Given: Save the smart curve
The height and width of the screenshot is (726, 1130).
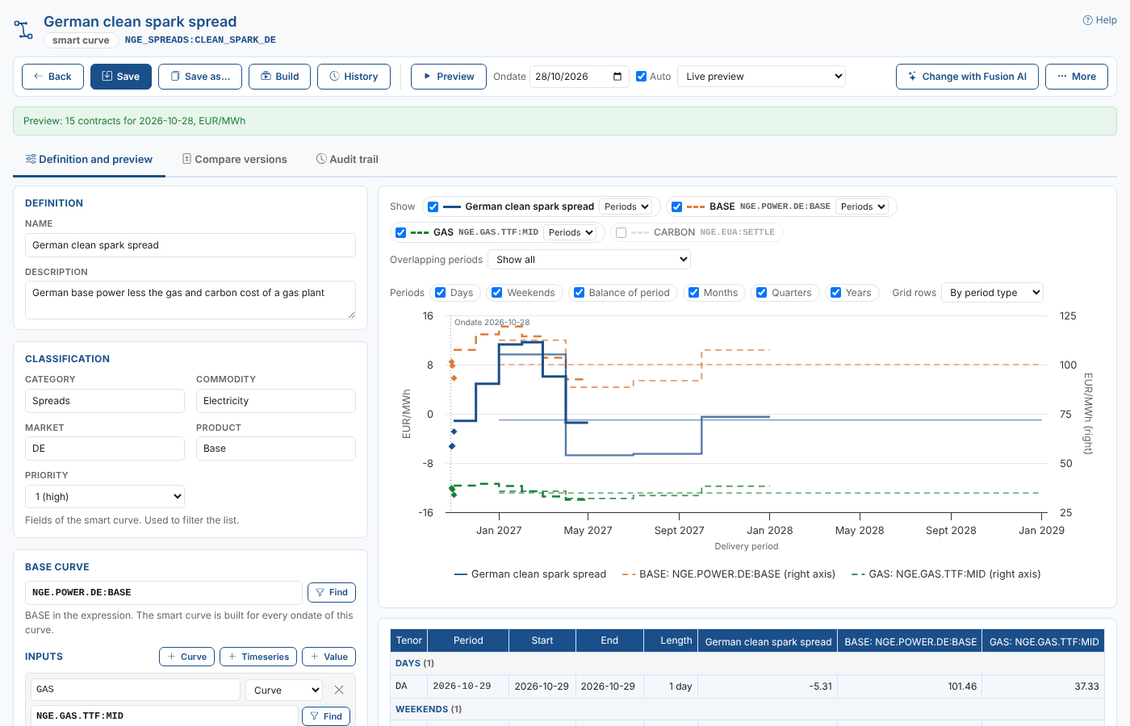Looking at the screenshot, I should (121, 77).
